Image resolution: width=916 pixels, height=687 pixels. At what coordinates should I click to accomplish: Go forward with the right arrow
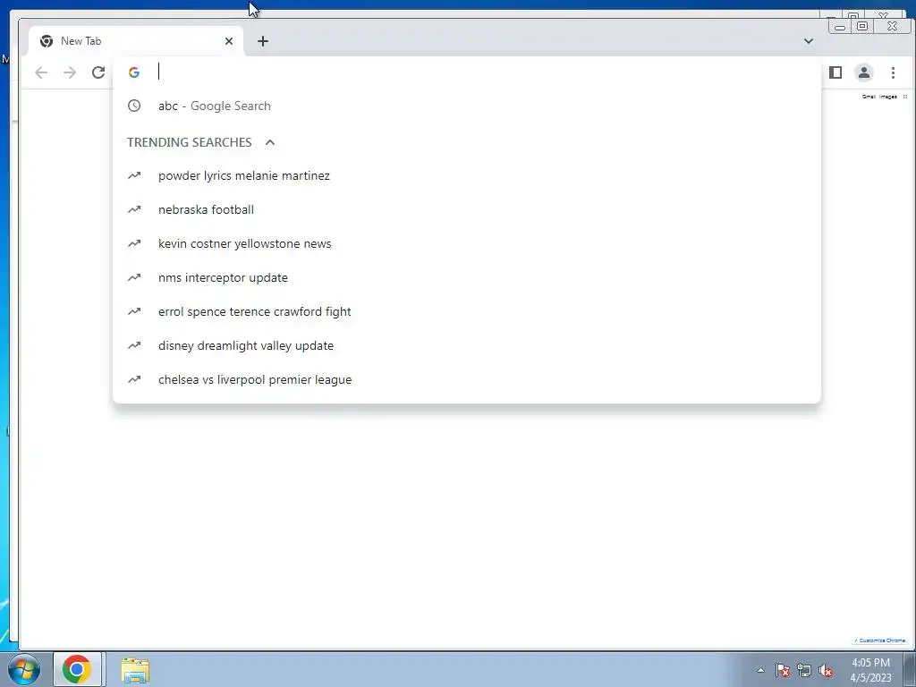pos(70,72)
